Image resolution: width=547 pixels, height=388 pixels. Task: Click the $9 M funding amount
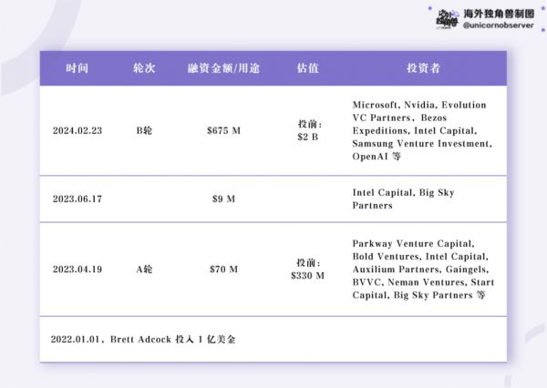coord(223,199)
